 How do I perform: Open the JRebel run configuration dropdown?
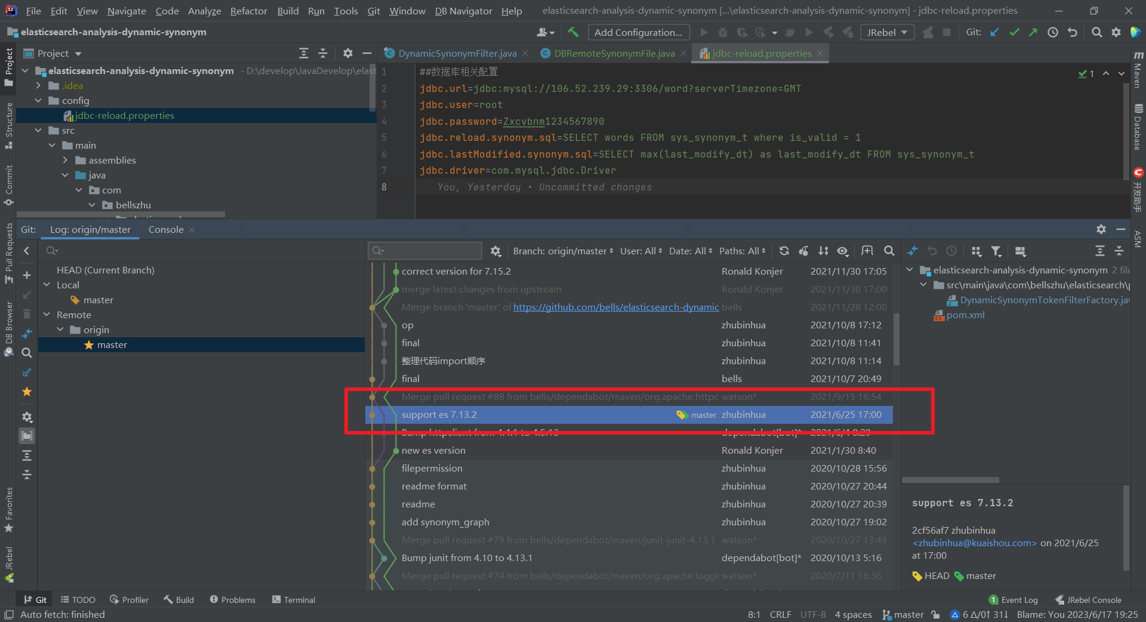[887, 32]
